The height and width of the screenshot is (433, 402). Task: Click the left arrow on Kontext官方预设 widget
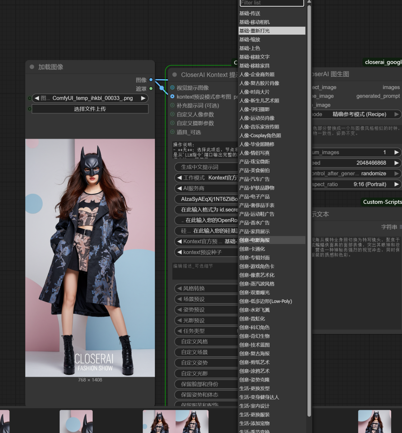(x=180, y=241)
